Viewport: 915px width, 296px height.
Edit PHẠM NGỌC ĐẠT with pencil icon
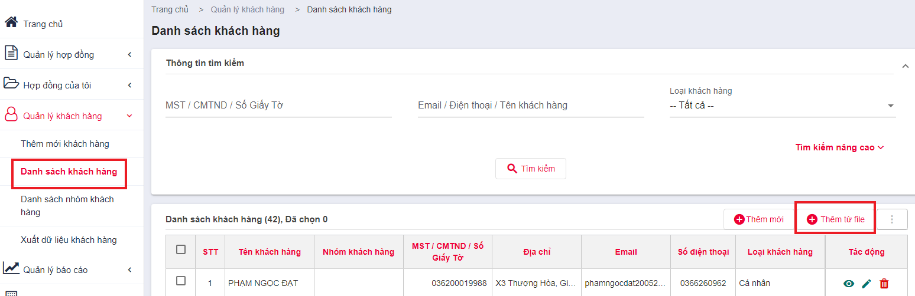pyautogui.click(x=867, y=284)
